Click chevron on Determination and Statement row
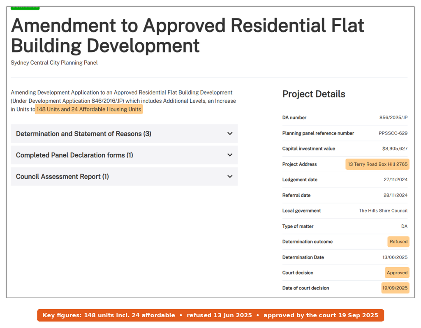Screen dimensions: 421x328 point(230,134)
